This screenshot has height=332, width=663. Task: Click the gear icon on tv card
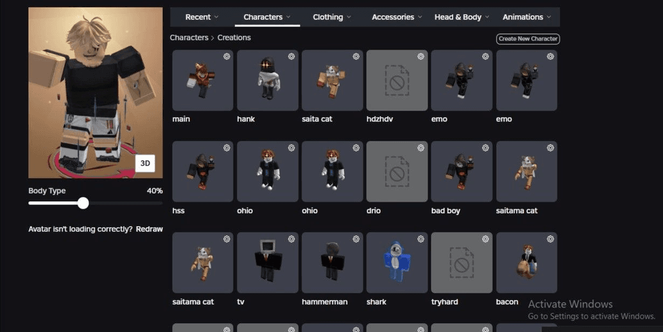pyautogui.click(x=291, y=239)
